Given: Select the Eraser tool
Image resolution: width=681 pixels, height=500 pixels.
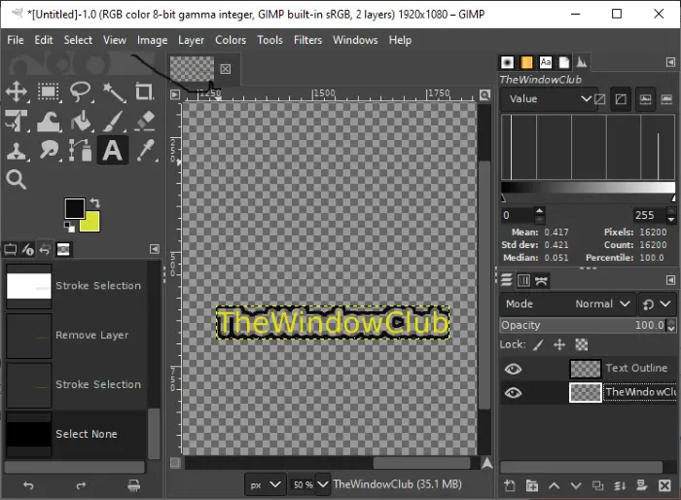Looking at the screenshot, I should (144, 121).
